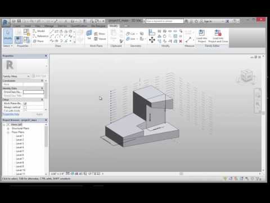Screen dimensions: 270x203
Task: Open the Revit application menu button
Action: pyautogui.click(x=6, y=23)
